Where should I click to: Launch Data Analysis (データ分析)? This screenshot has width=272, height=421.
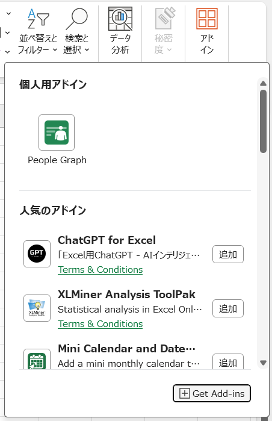coord(120,31)
